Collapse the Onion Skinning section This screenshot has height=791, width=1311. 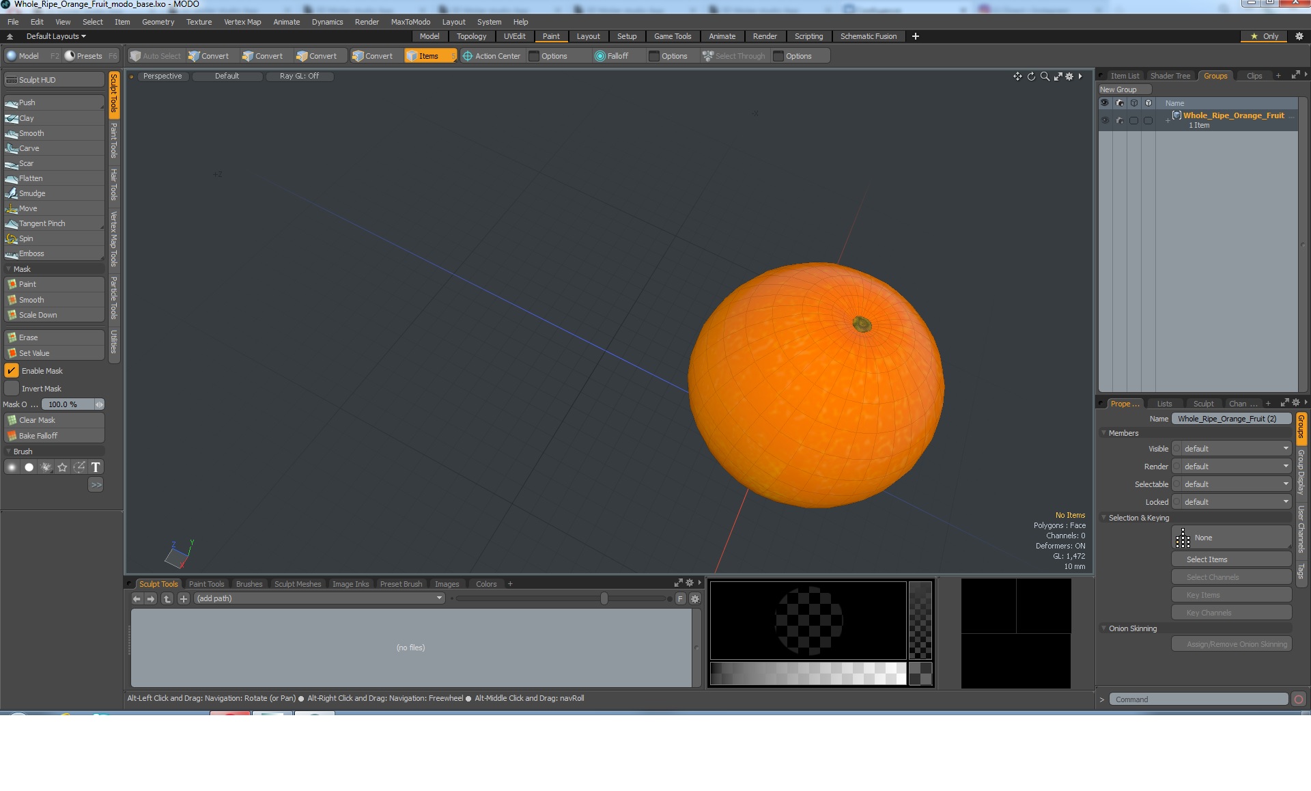pyautogui.click(x=1104, y=628)
